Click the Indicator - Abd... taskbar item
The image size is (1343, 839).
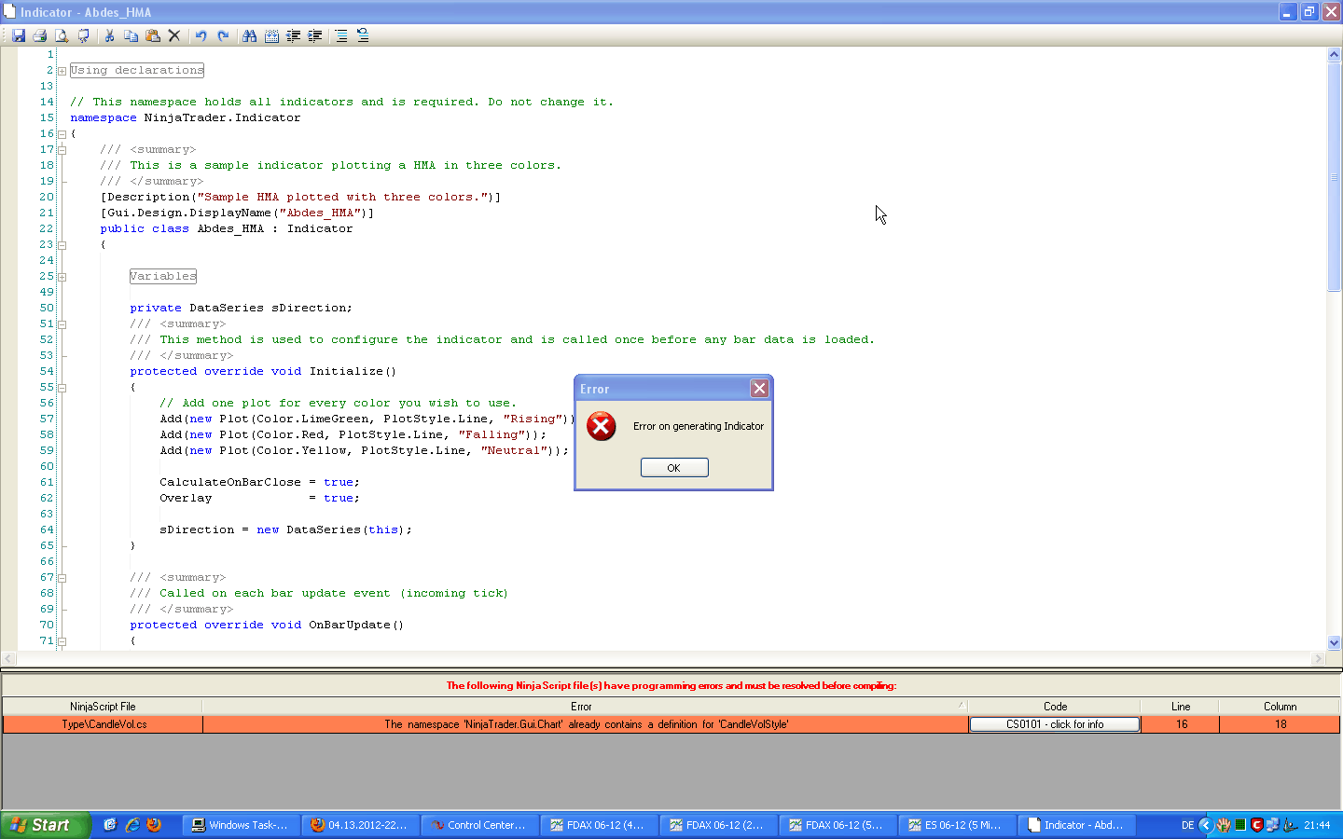1077,825
